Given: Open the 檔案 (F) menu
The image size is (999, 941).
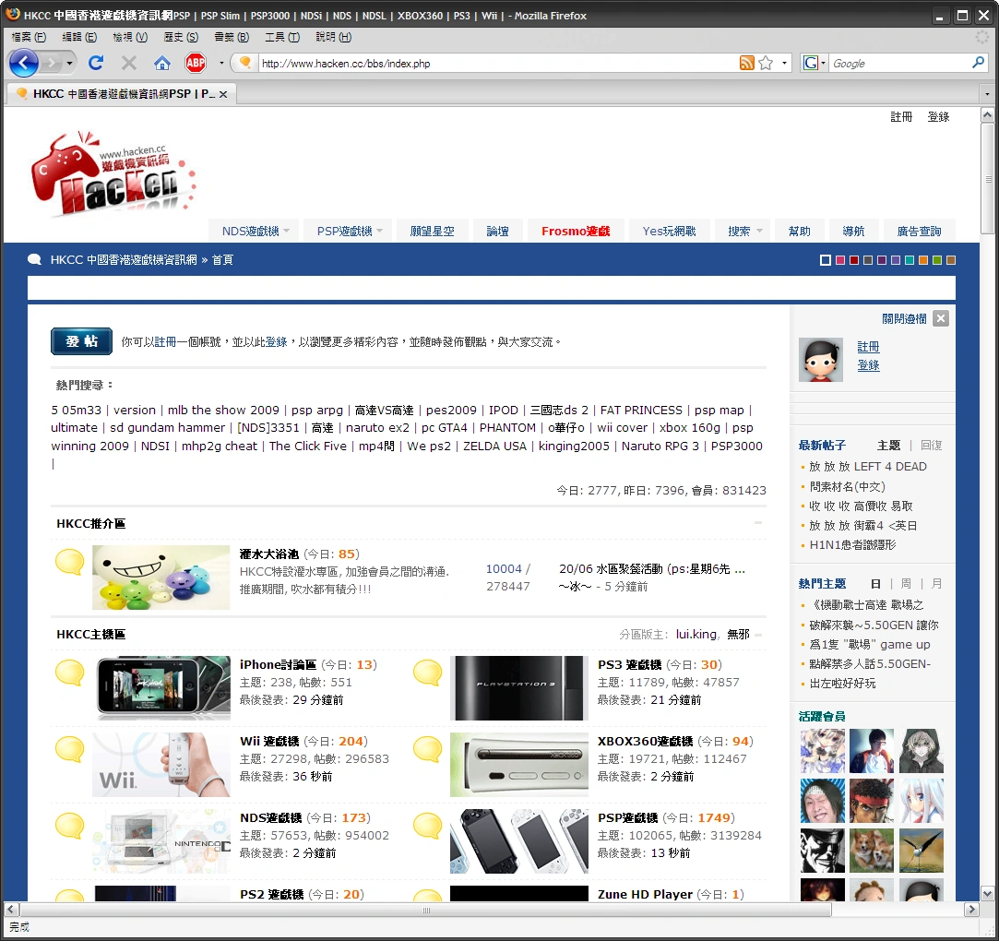Looking at the screenshot, I should click(29, 37).
